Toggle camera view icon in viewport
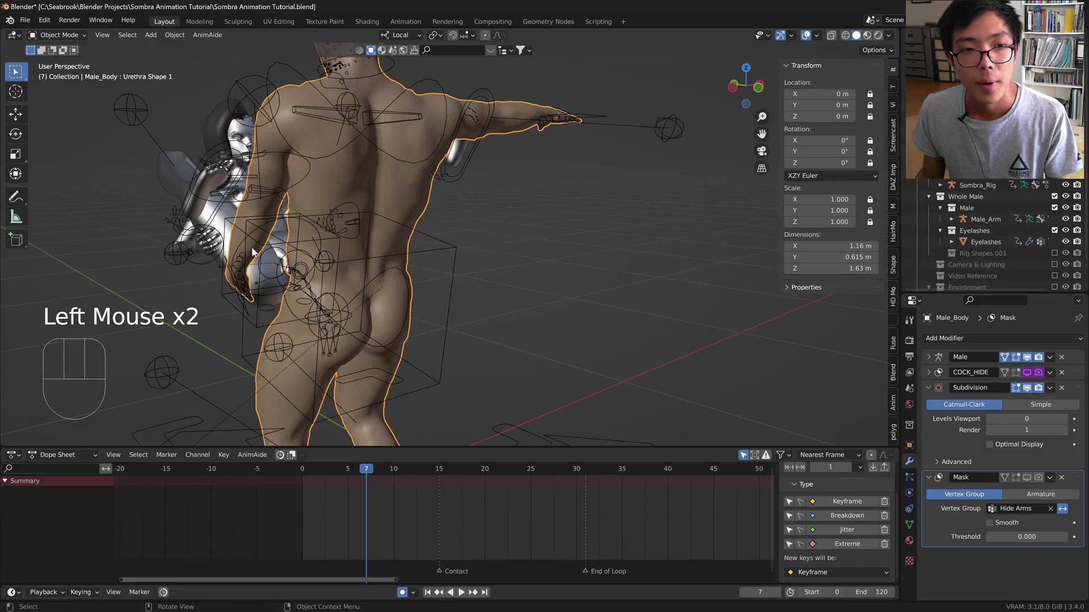The height and width of the screenshot is (612, 1089). (x=762, y=151)
